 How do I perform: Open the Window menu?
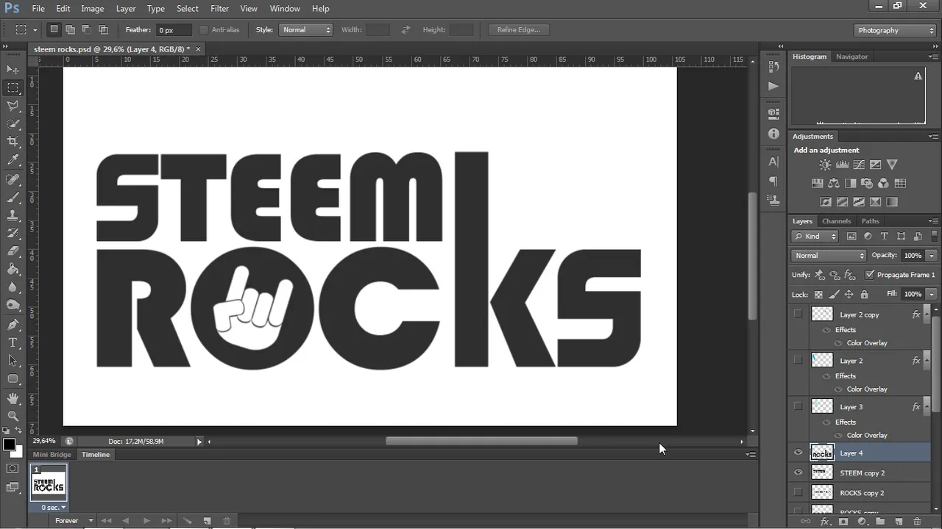(285, 9)
